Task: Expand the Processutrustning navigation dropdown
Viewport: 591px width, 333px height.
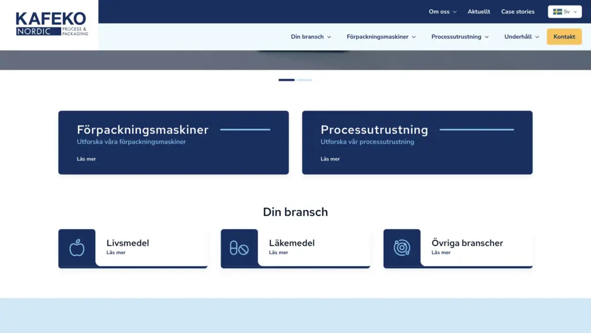Action: (x=460, y=37)
